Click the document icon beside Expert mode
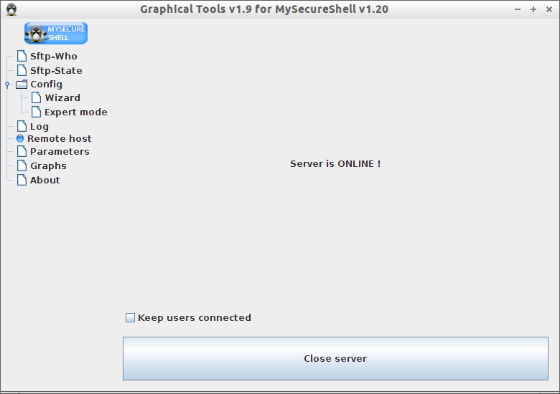The height and width of the screenshot is (394, 560). click(x=36, y=112)
